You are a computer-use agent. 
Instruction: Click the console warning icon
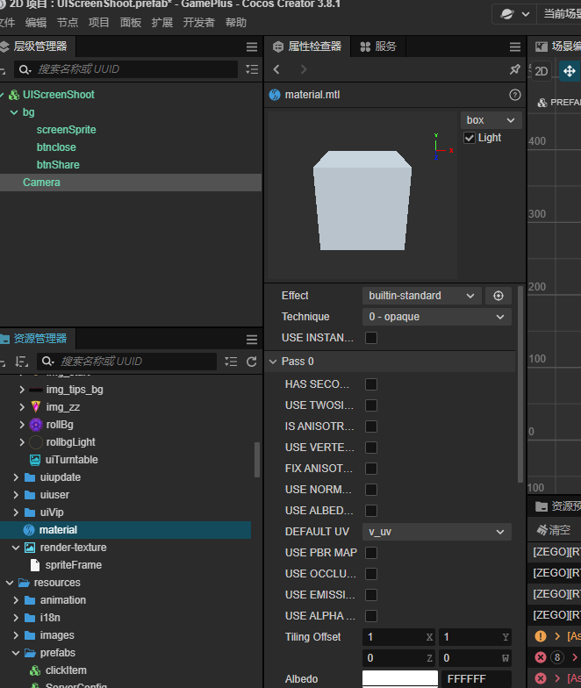click(x=541, y=635)
